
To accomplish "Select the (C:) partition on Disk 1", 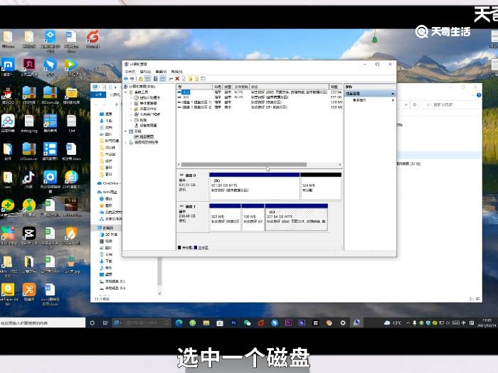I will tap(296, 219).
